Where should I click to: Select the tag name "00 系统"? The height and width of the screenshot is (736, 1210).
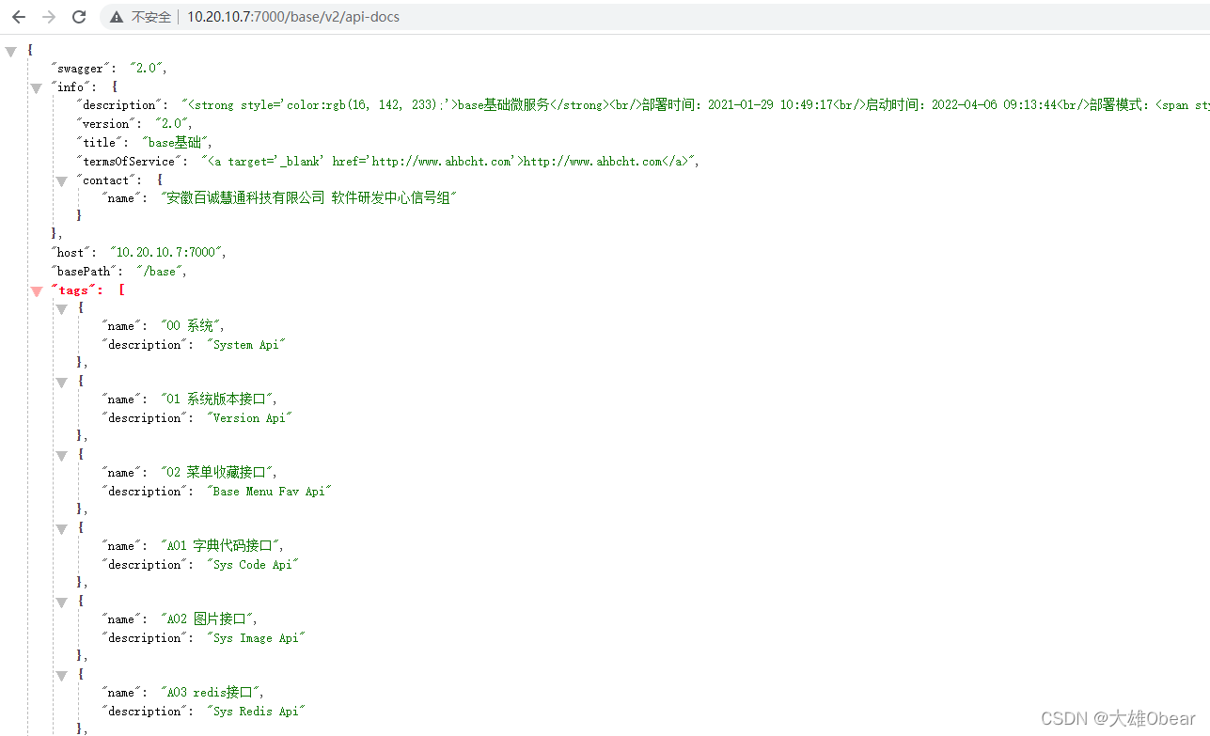pos(192,325)
